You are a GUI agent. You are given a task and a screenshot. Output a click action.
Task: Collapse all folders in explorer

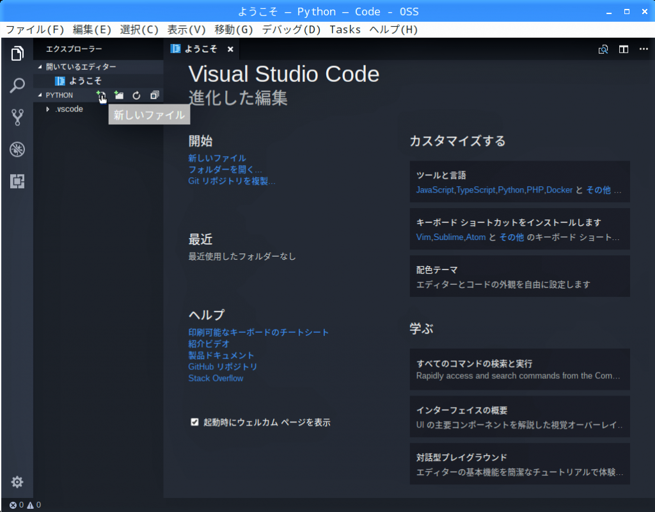(x=154, y=95)
